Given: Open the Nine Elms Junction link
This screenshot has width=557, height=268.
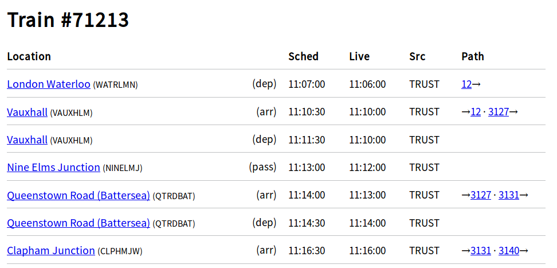Looking at the screenshot, I should (x=54, y=167).
